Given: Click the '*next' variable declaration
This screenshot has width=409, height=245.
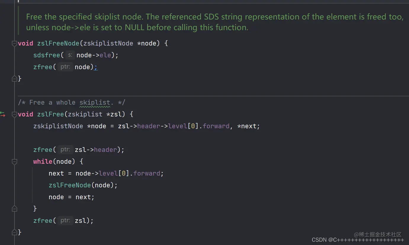Looking at the screenshot, I should (247, 126).
